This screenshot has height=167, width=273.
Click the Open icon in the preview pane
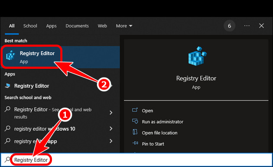pyautogui.click(x=135, y=110)
